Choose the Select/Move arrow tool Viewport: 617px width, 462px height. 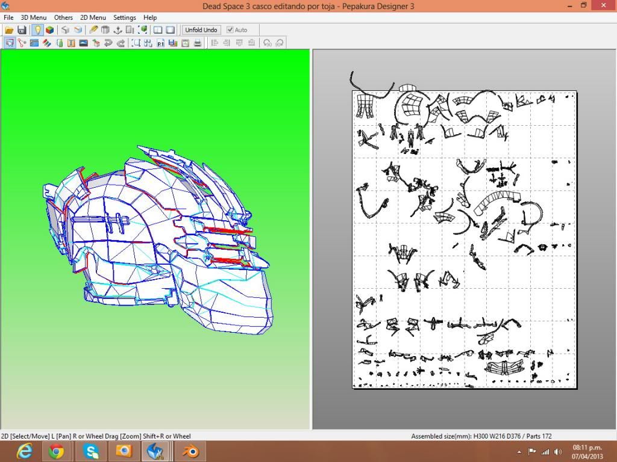10,43
